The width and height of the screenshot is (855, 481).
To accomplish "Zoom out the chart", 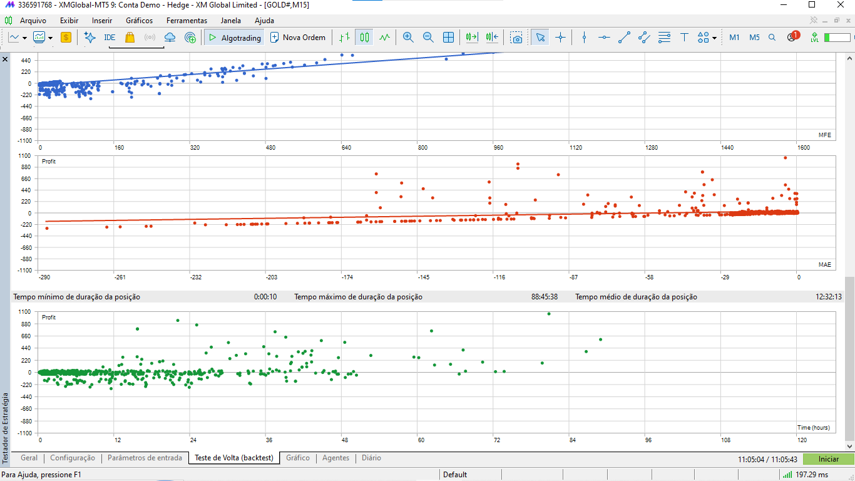I will coord(428,38).
